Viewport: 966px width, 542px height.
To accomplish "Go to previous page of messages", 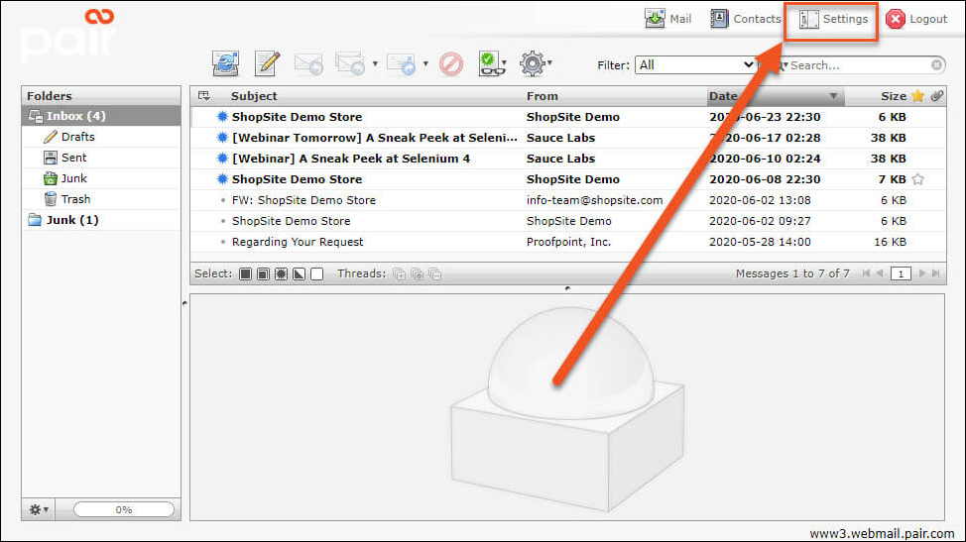I will [x=880, y=273].
